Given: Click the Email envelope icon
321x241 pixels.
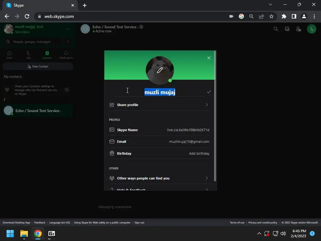Looking at the screenshot, I should tap(112, 142).
